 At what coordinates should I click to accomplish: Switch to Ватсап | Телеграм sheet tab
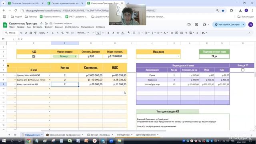coord(100,135)
